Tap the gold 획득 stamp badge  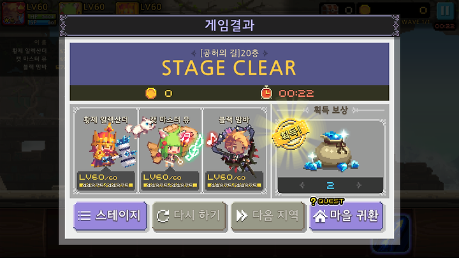tap(291, 134)
